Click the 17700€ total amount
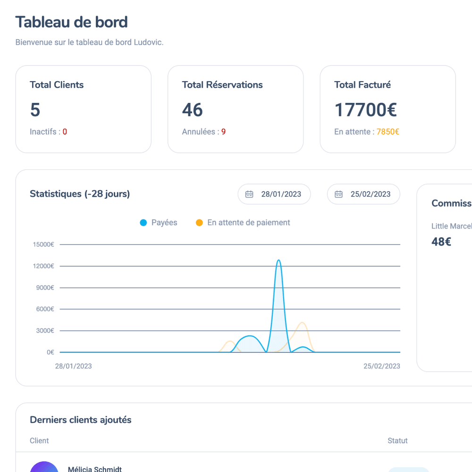Image resolution: width=472 pixels, height=472 pixels. 366,110
